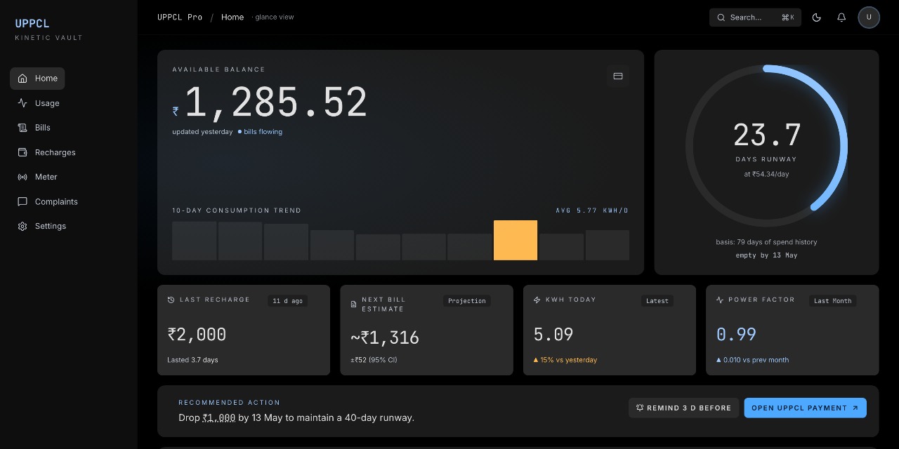Click the days runway circular gauge
This screenshot has height=449, width=899.
(766, 146)
